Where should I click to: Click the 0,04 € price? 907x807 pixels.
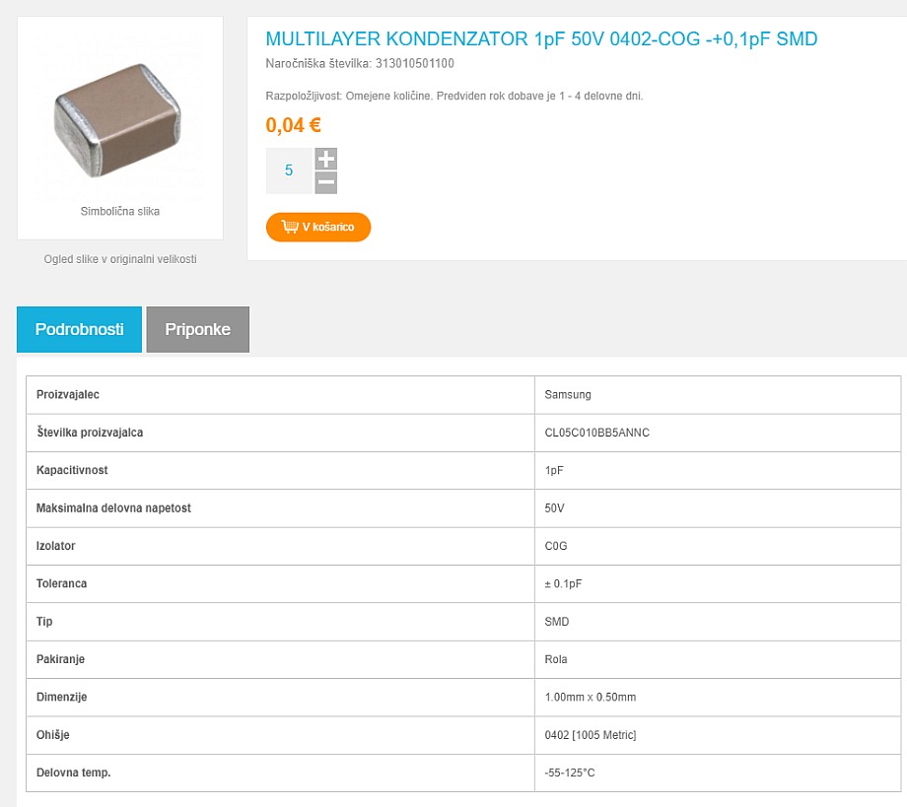tap(293, 125)
